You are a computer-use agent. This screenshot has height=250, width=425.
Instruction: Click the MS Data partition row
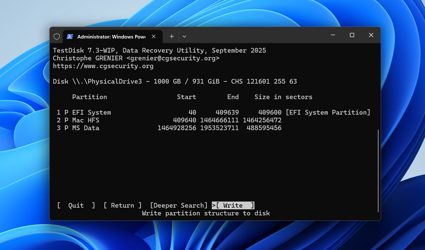(169, 128)
